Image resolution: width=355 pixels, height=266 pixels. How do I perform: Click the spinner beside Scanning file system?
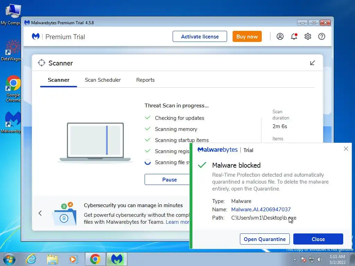click(148, 162)
